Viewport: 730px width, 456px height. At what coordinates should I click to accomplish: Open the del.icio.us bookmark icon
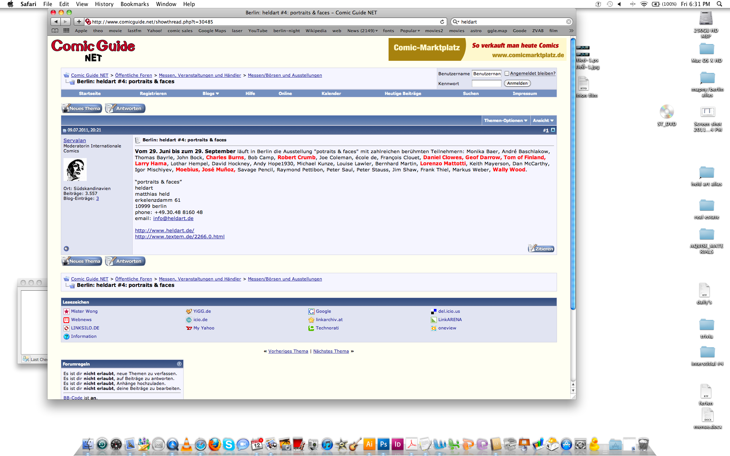pos(434,311)
